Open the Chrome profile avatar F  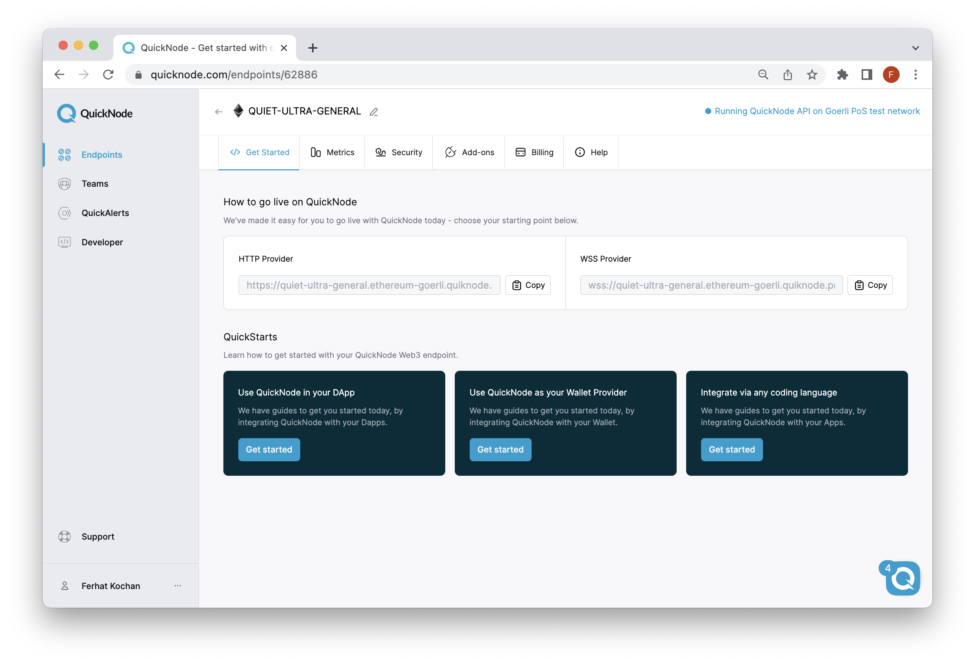pyautogui.click(x=891, y=75)
